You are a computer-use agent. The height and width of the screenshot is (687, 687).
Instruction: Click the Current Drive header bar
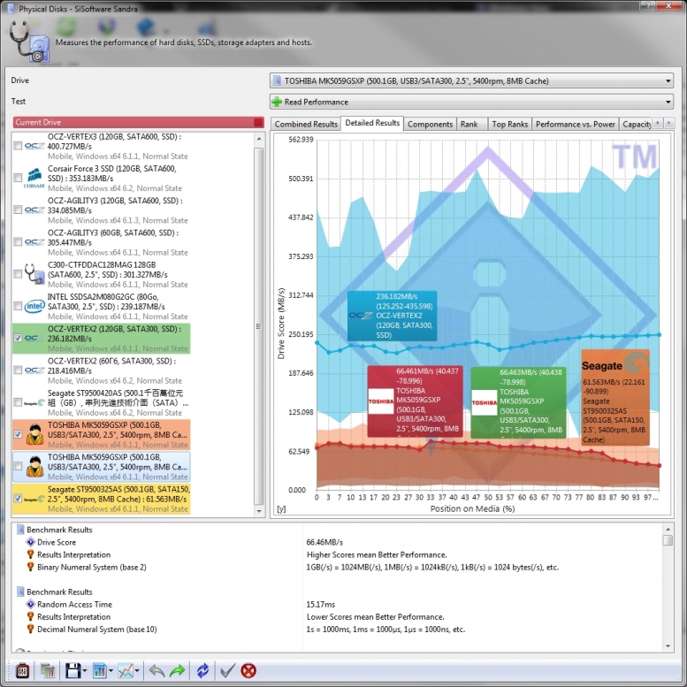click(x=139, y=122)
